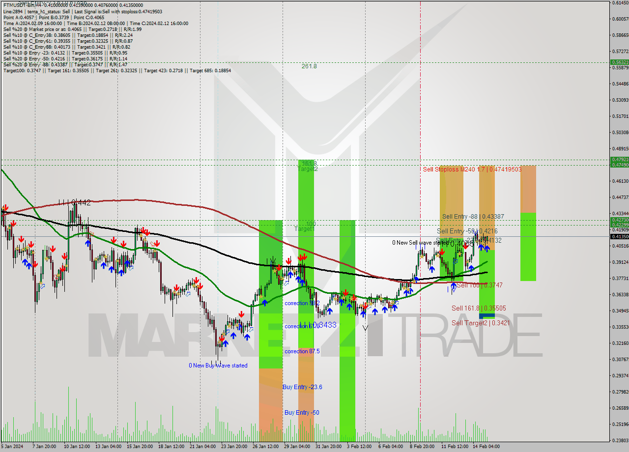
Task: Click the '0 New Buy Wave started' annotation
Action: (218, 366)
